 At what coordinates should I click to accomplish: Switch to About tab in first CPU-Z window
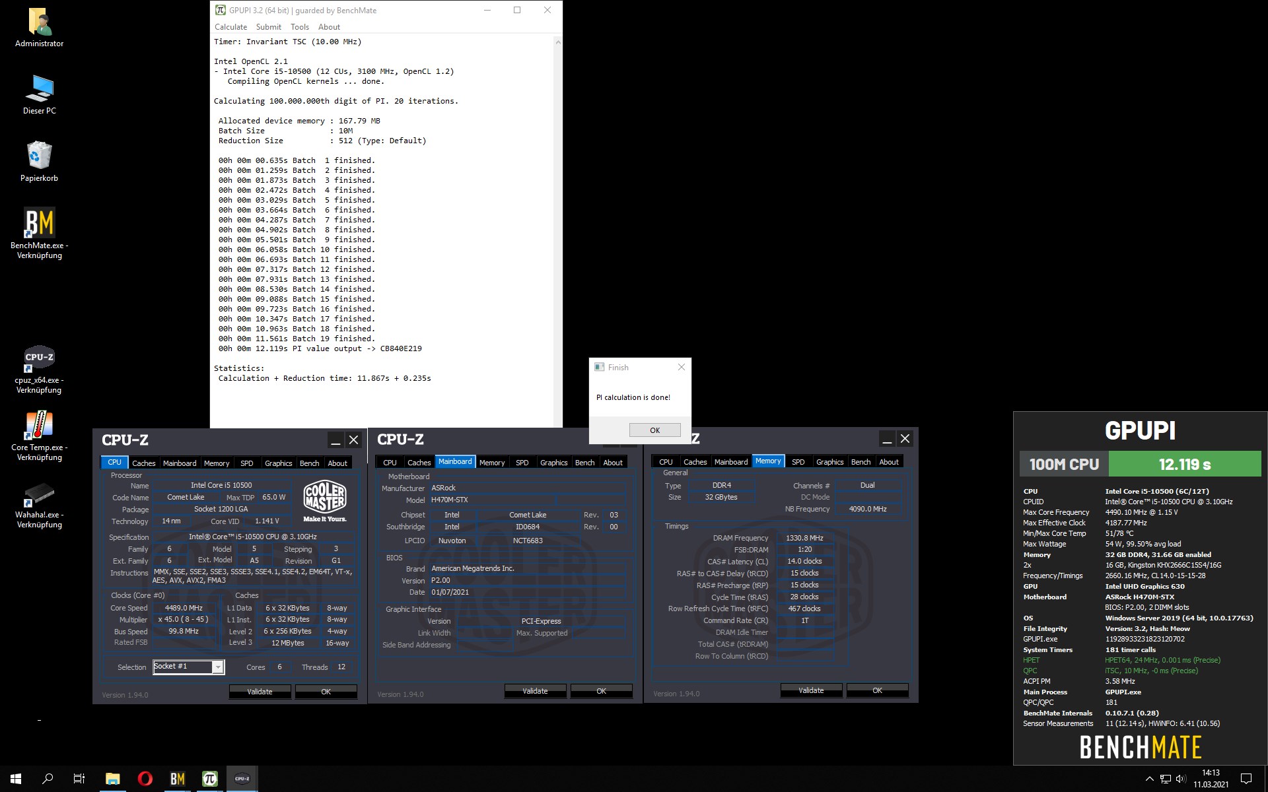click(x=337, y=463)
